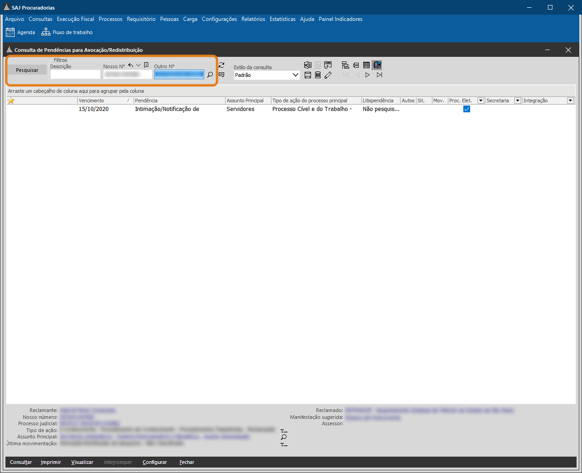This screenshot has width=582, height=473.
Task: Toggle the favorite star column header
Action: click(x=11, y=101)
